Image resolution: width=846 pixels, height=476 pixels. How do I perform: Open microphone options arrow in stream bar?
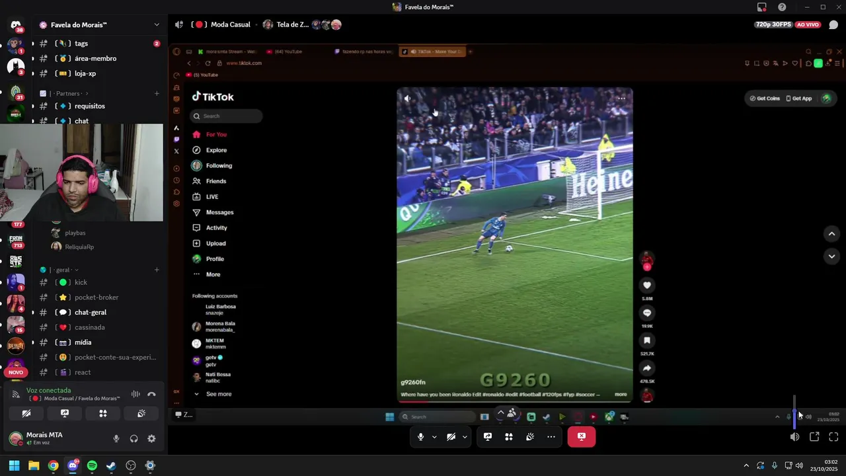tap(434, 436)
